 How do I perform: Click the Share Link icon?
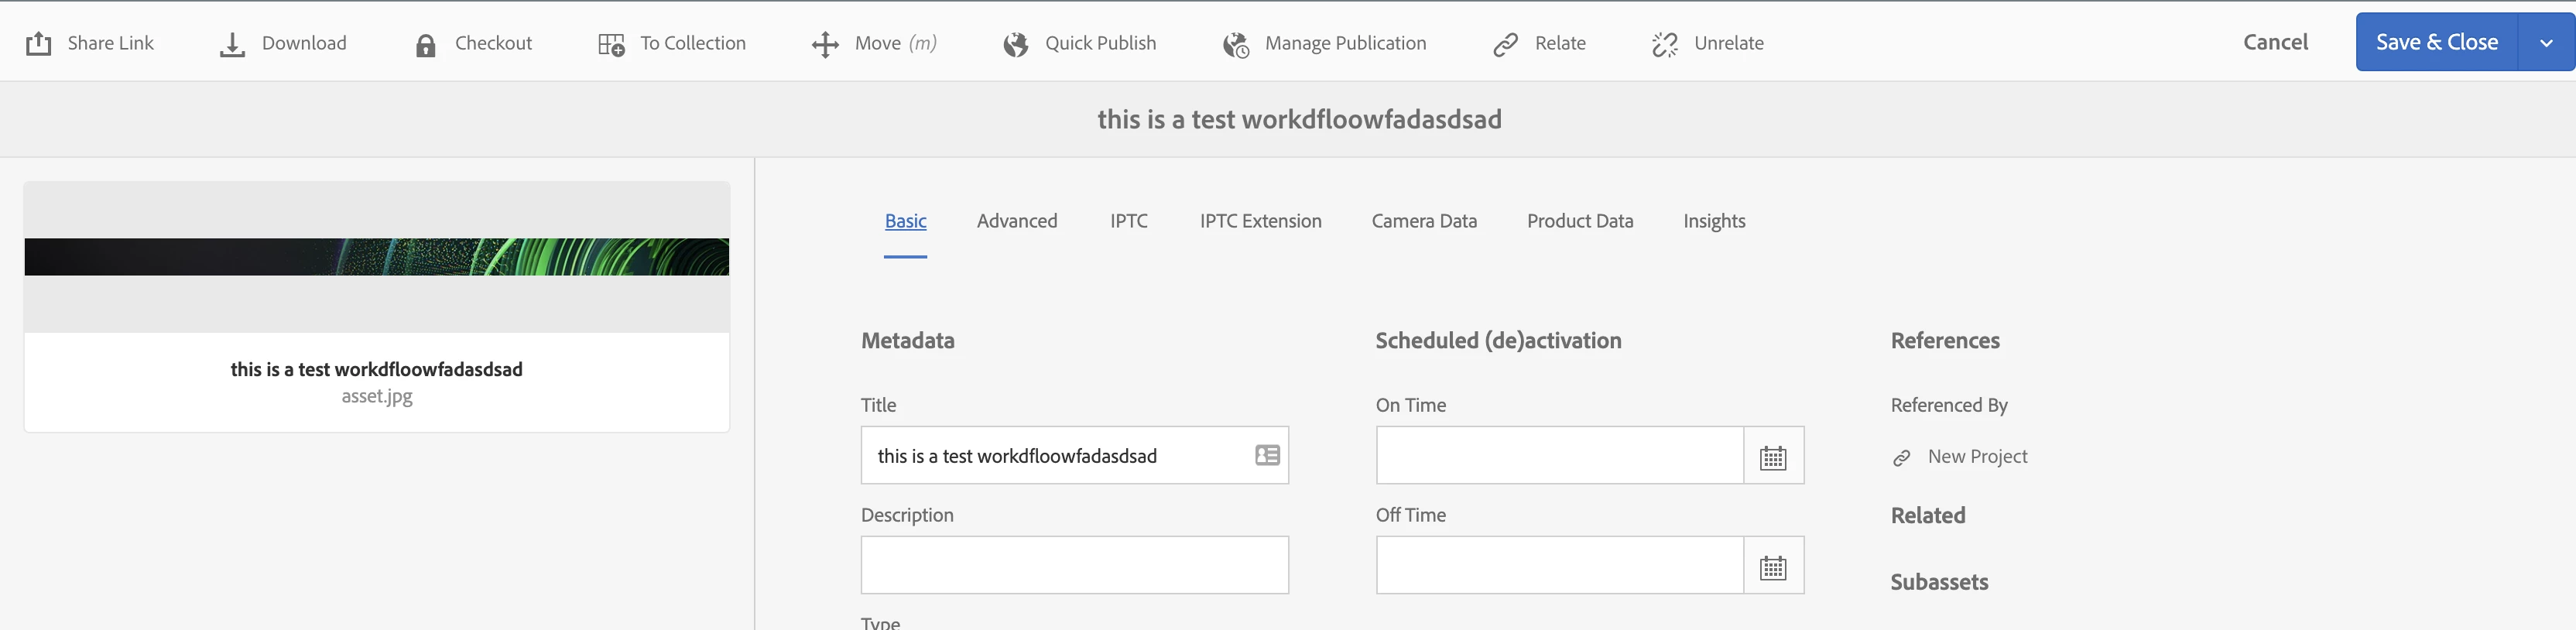pyautogui.click(x=38, y=44)
